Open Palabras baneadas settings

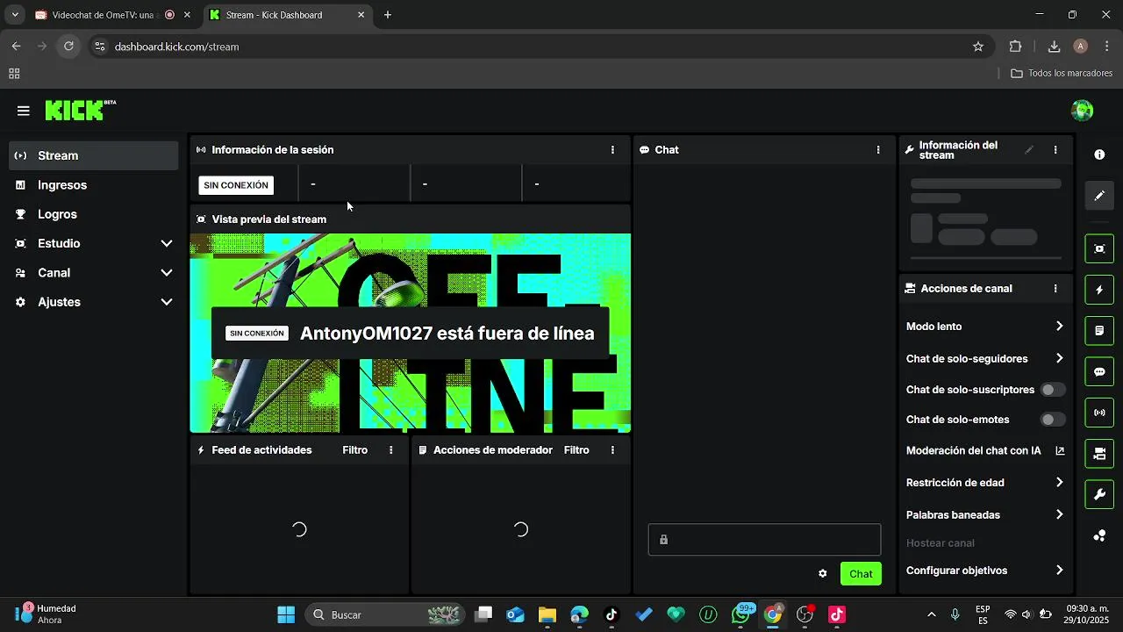(x=985, y=515)
